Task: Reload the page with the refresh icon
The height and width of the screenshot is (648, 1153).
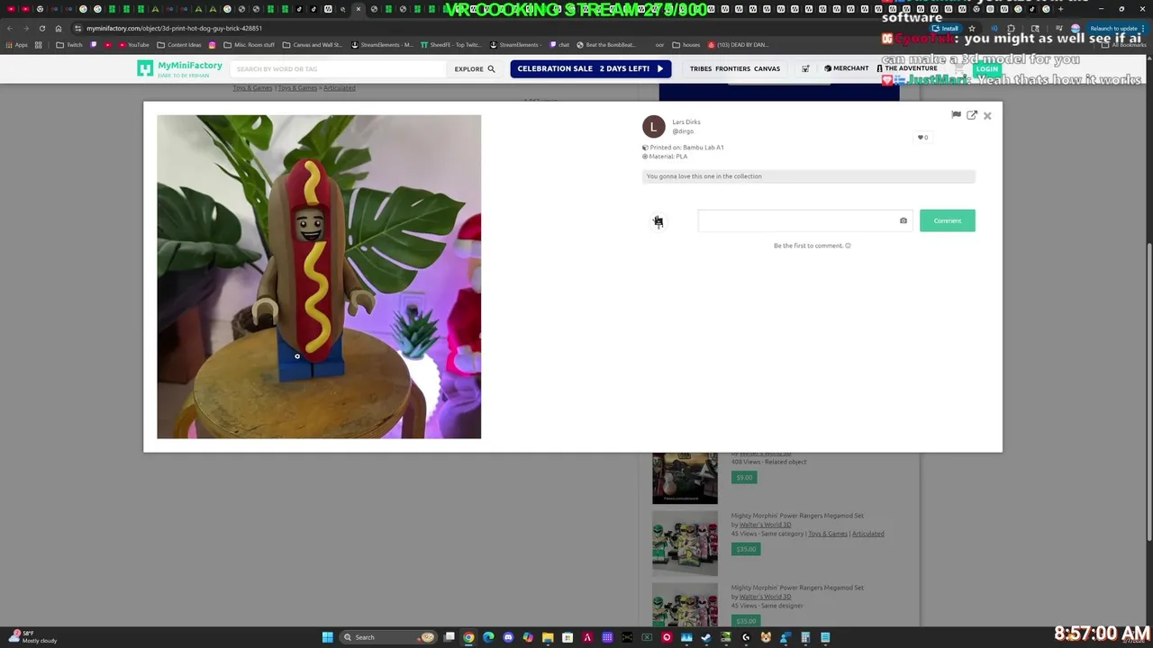Action: coord(41,28)
